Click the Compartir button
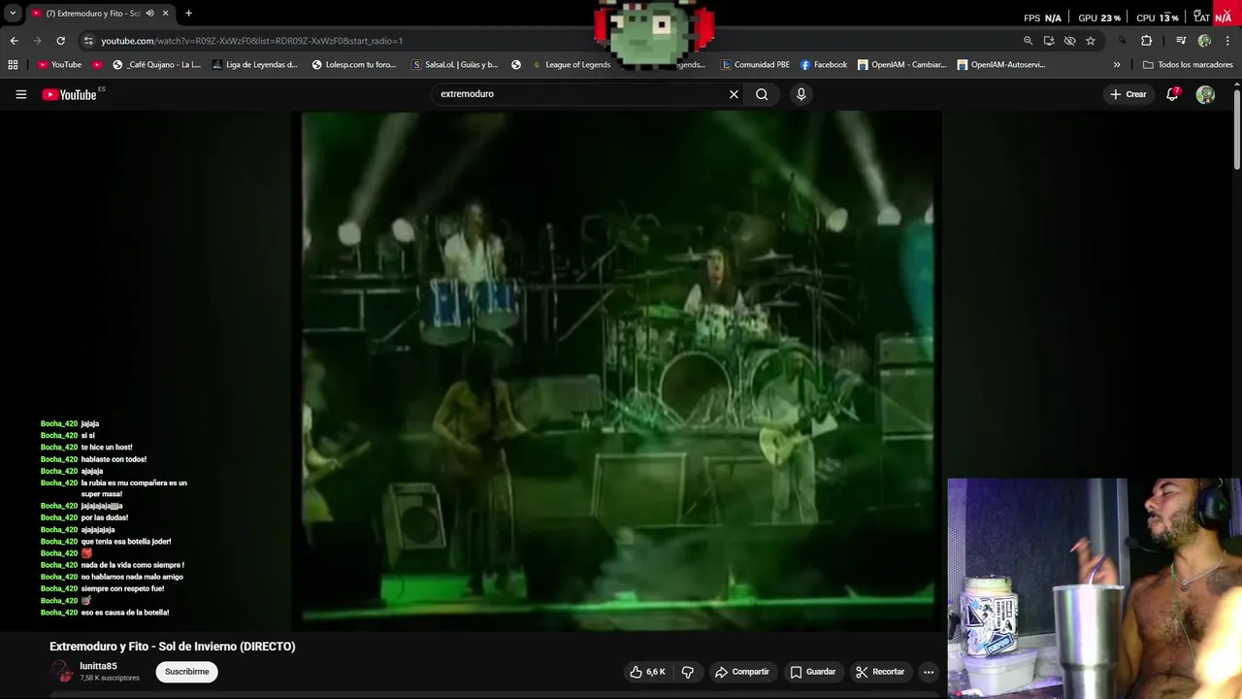Image resolution: width=1242 pixels, height=699 pixels. [742, 672]
